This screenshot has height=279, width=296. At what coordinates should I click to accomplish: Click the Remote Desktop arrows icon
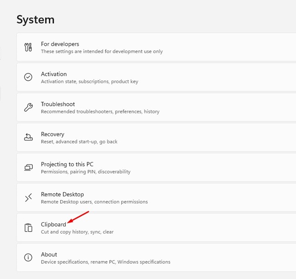28,198
